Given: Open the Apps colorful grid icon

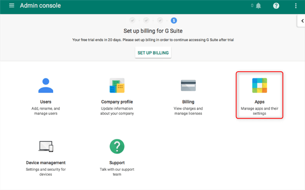Looking at the screenshot, I should pos(259,86).
